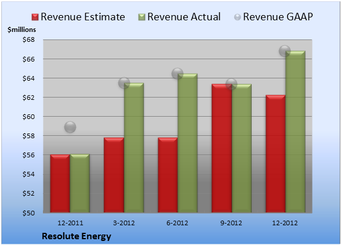Select the 'Revenue GAAP' legend label
341x245 pixels.
tap(278, 17)
